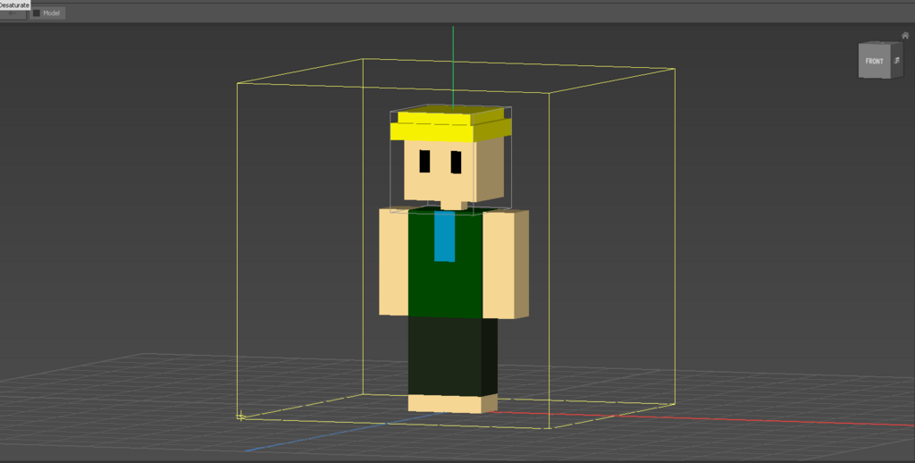Click the top face of the ViewCube
915x463 pixels.
coord(882,44)
